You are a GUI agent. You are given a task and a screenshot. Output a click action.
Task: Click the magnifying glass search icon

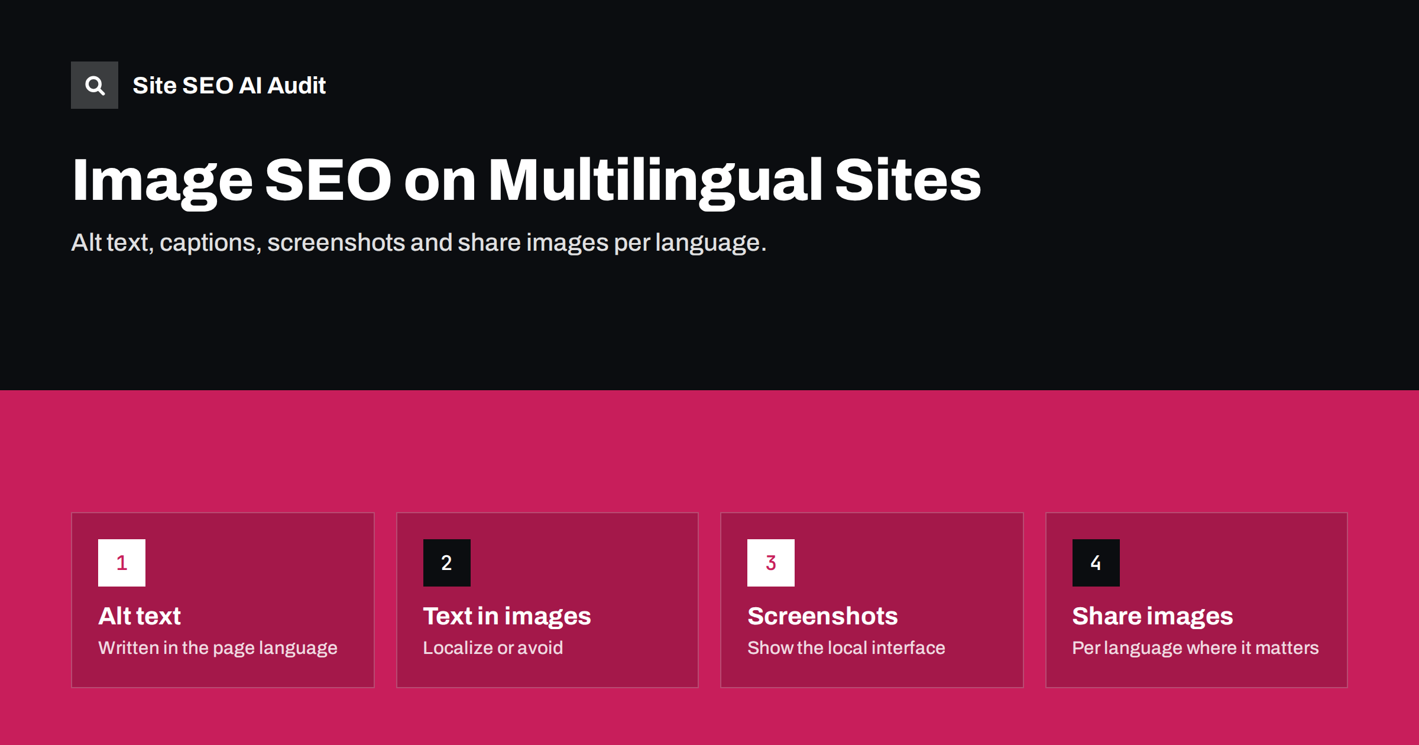[95, 85]
